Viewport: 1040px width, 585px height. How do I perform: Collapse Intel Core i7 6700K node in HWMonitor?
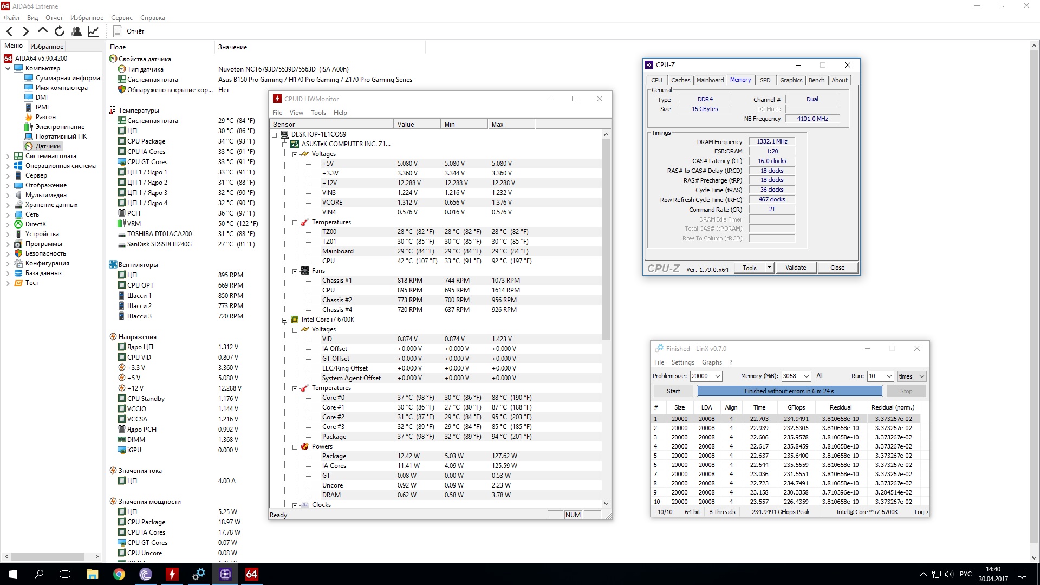click(284, 320)
